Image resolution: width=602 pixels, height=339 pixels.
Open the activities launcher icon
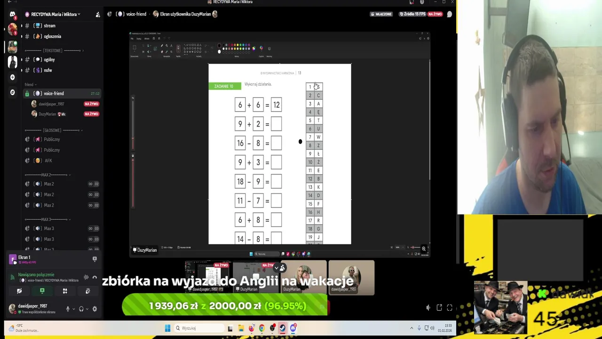pos(65,291)
